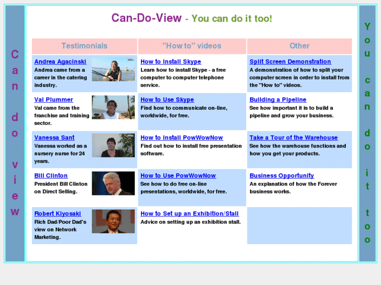
Task: Open How to Use PowWowNow link
Action: (x=178, y=176)
